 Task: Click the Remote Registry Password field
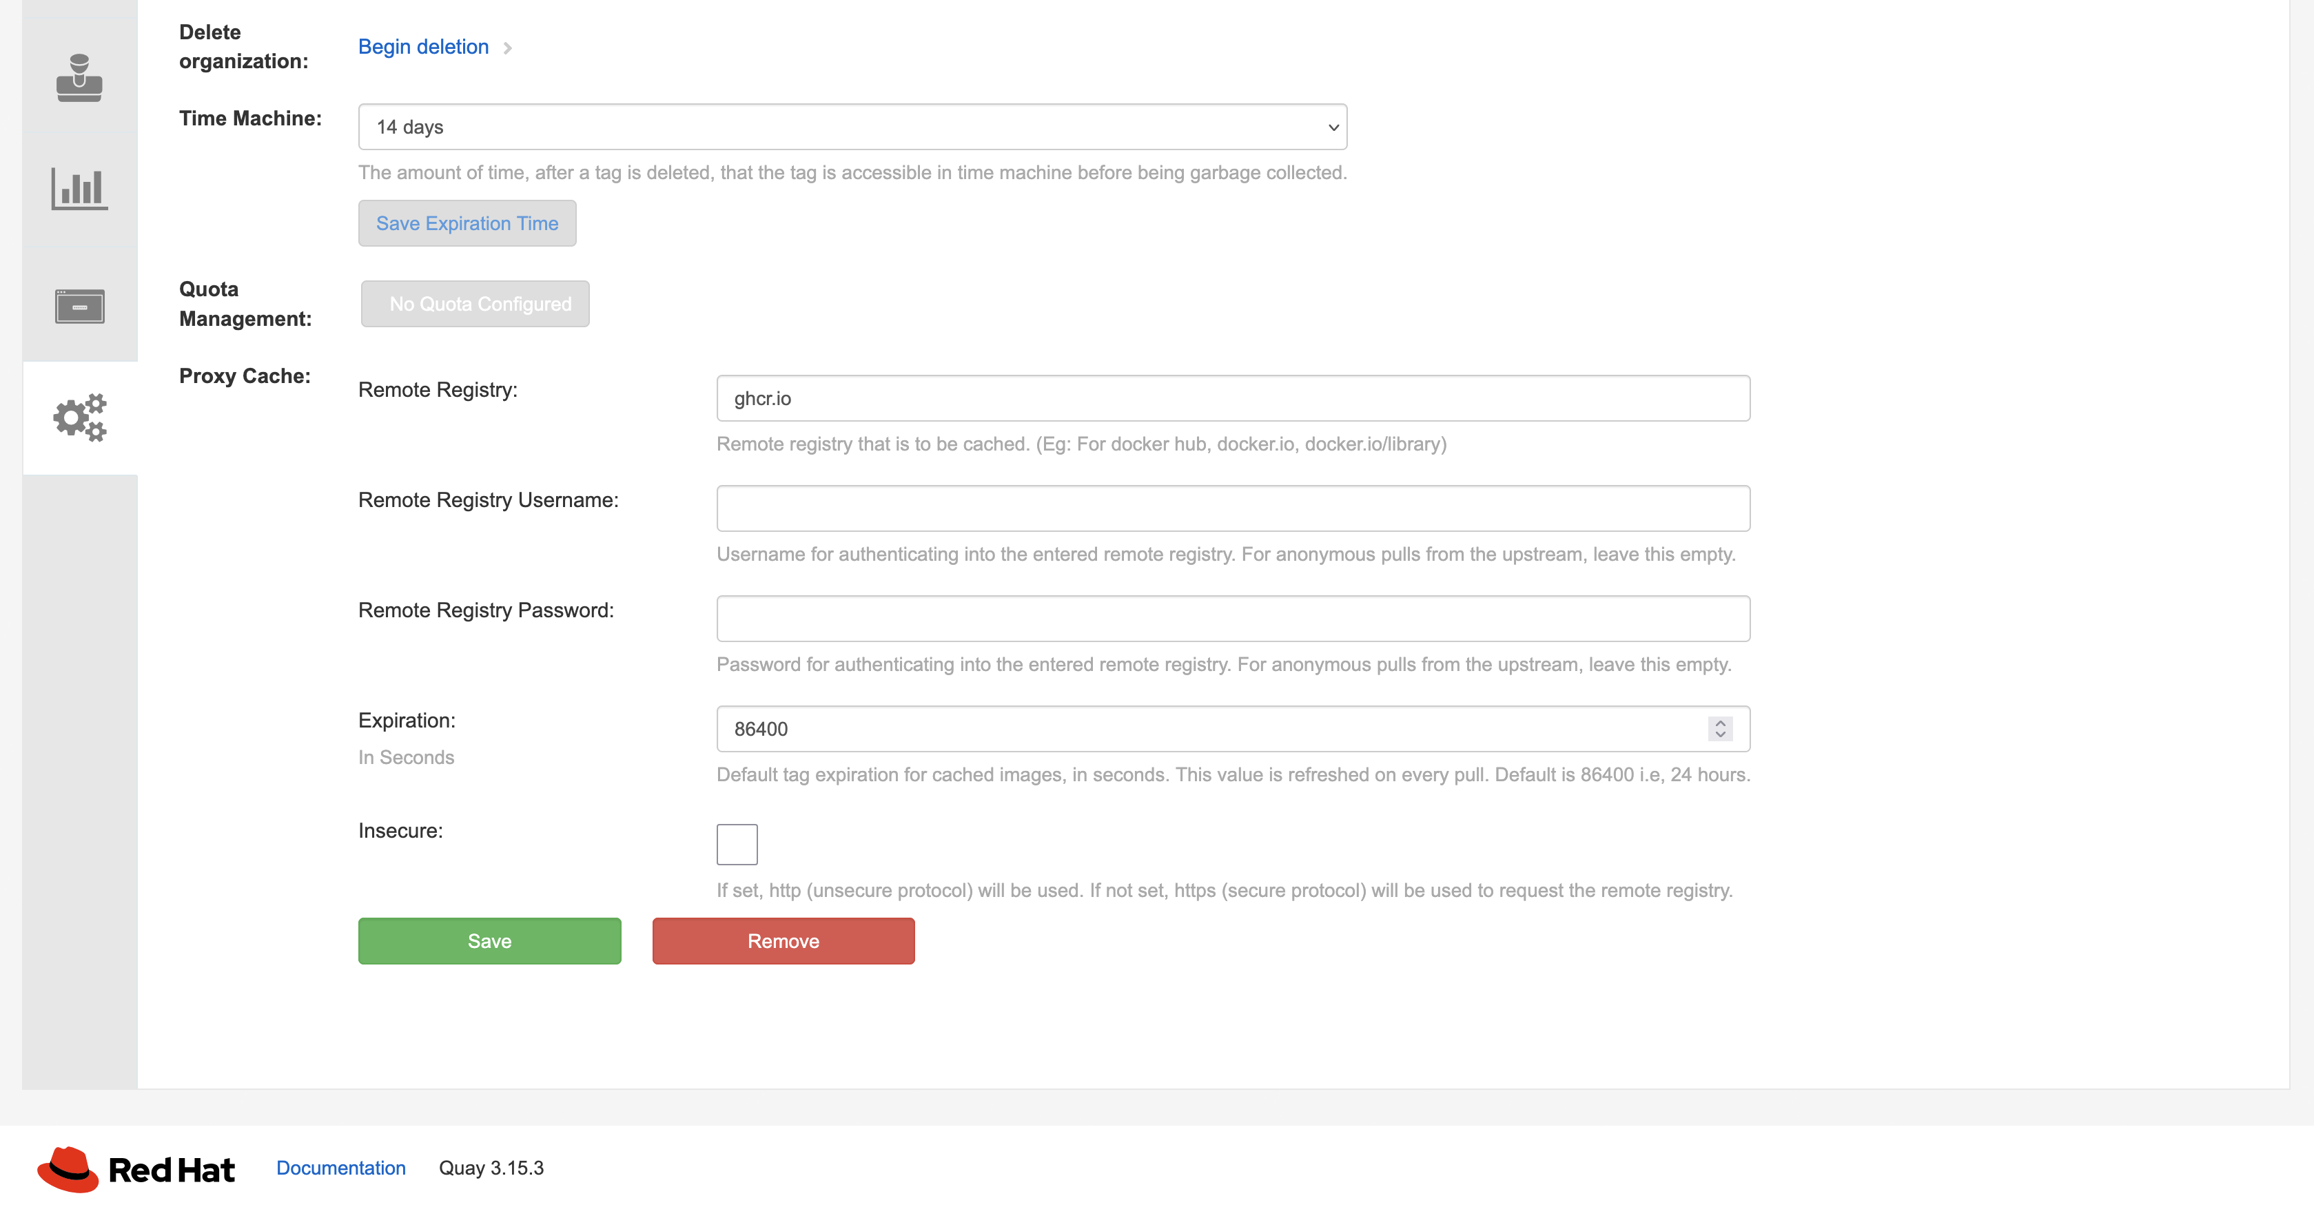(x=1232, y=618)
